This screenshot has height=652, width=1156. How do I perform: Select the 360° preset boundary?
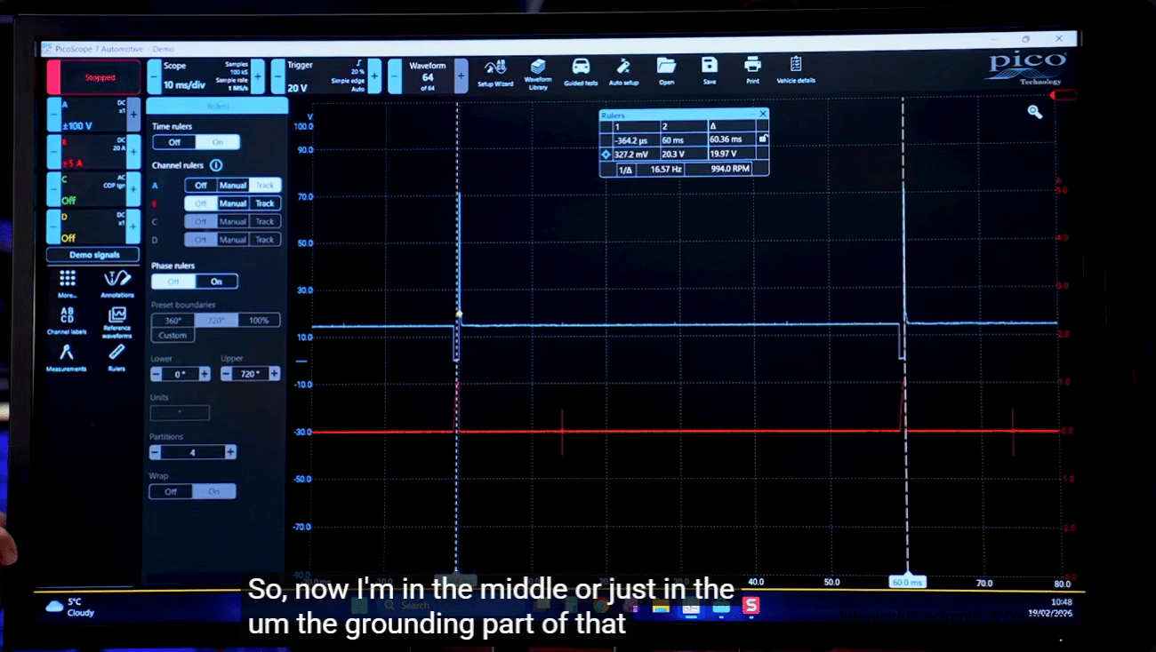(173, 320)
